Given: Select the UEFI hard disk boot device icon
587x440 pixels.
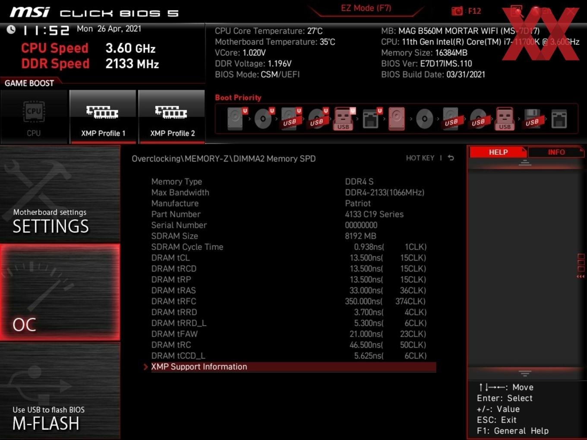Looking at the screenshot, I should pos(237,119).
